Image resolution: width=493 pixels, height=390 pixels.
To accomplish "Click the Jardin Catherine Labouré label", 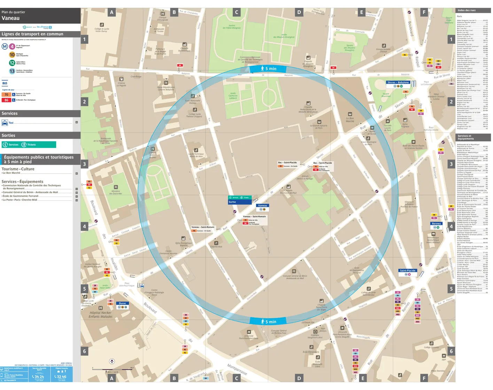I will (233, 96).
